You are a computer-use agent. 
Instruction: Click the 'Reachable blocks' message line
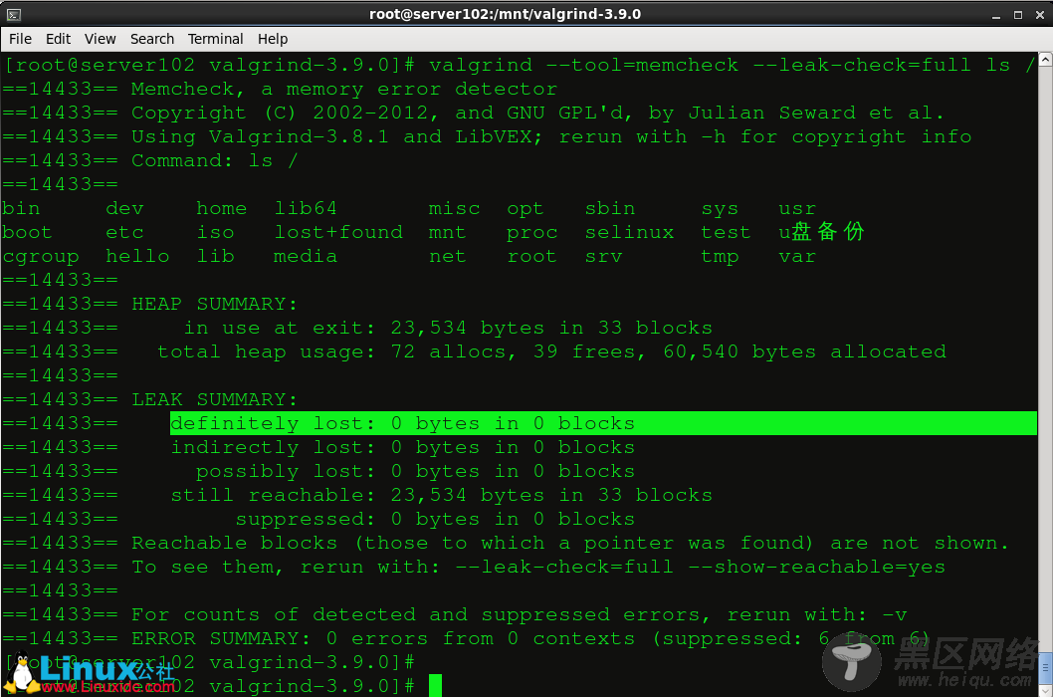click(570, 543)
